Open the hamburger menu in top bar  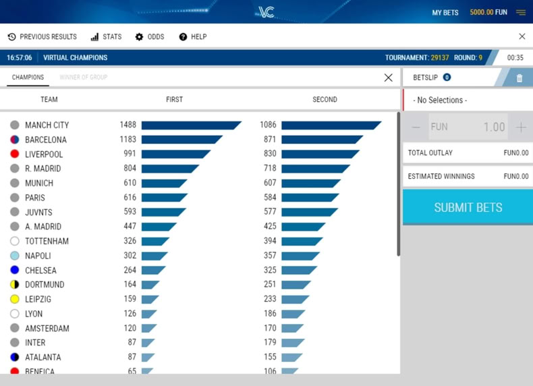[521, 13]
